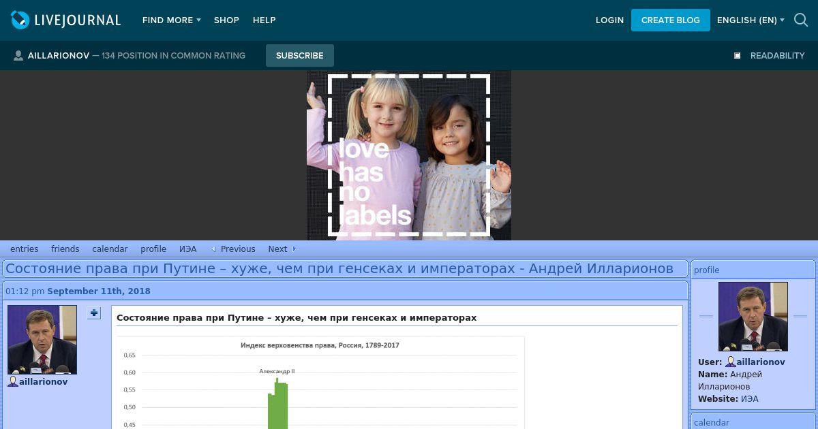Click the Create Blog button

point(671,20)
